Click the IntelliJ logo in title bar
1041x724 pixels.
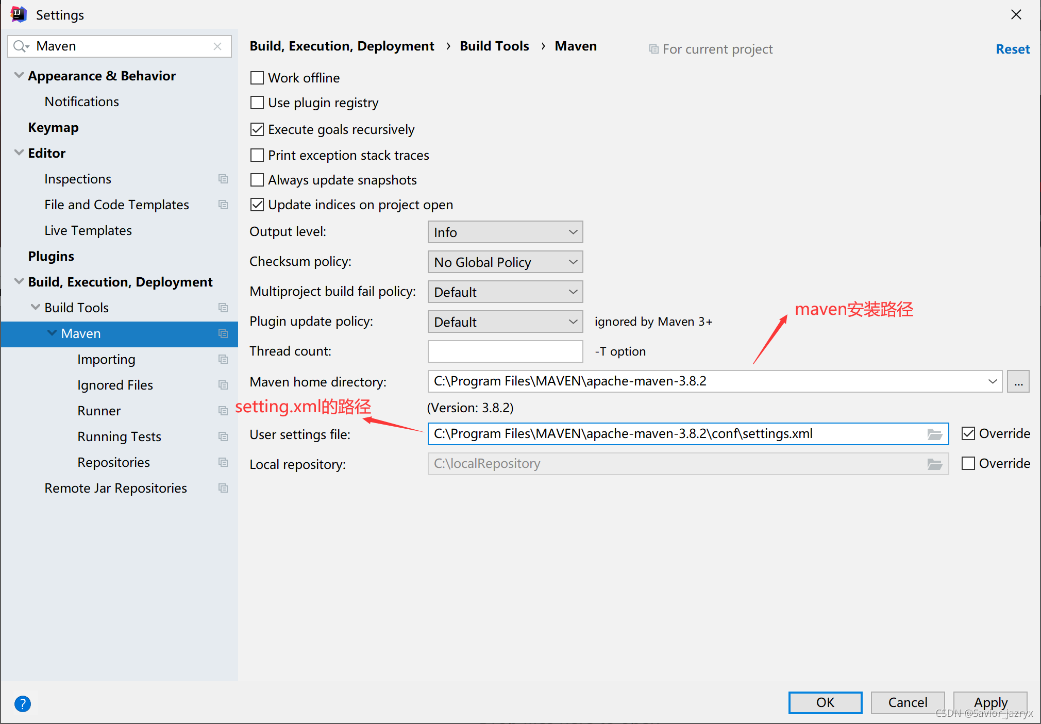19,14
